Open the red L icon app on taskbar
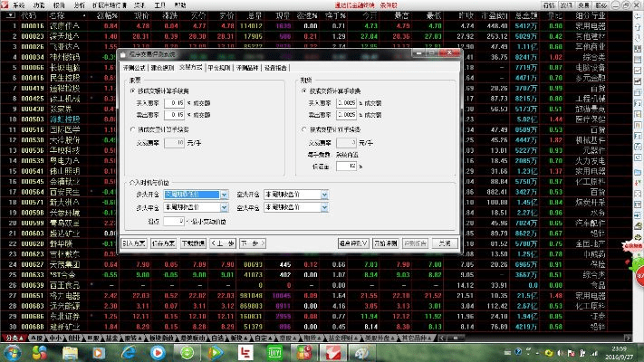 pyautogui.click(x=245, y=353)
